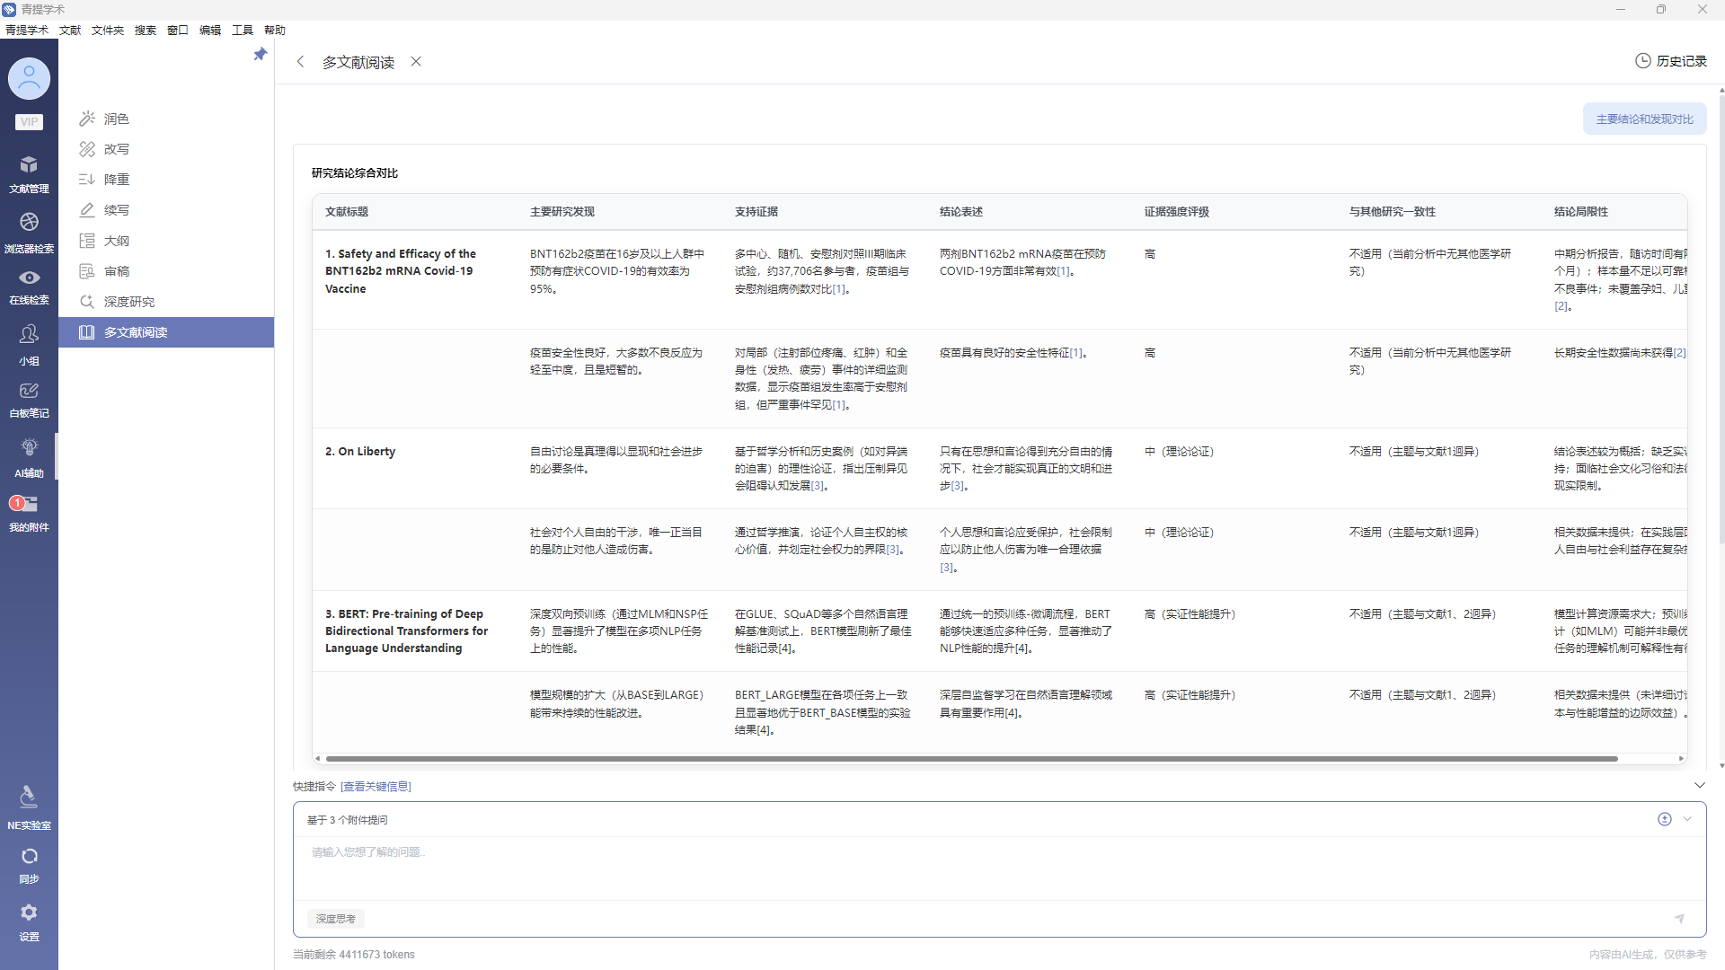Screen dimensions: 1725x970
Task: Toggle the pin icon on side panel
Action: click(261, 55)
